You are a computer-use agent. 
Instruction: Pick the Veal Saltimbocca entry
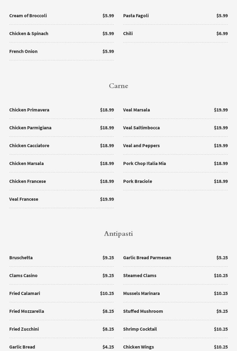click(141, 128)
